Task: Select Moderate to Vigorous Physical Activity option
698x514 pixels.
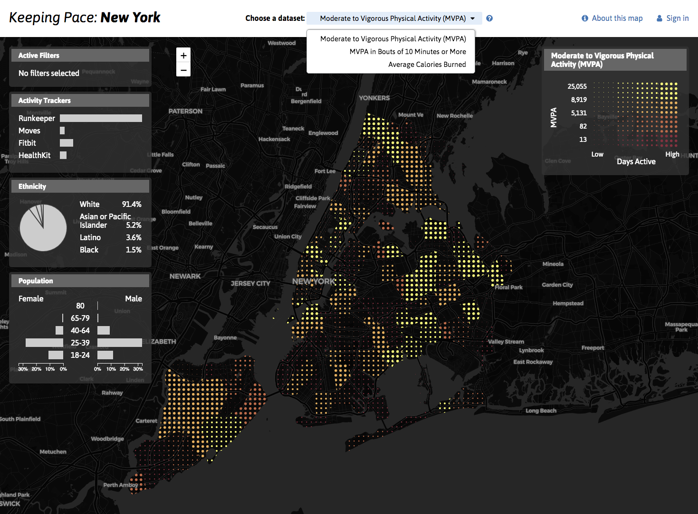Action: click(x=393, y=39)
